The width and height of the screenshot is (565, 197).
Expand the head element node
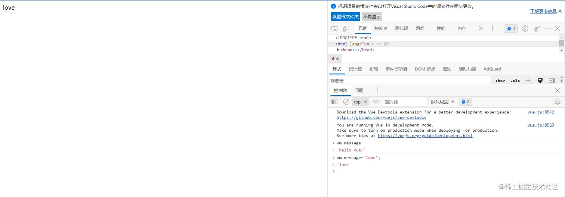[338, 50]
